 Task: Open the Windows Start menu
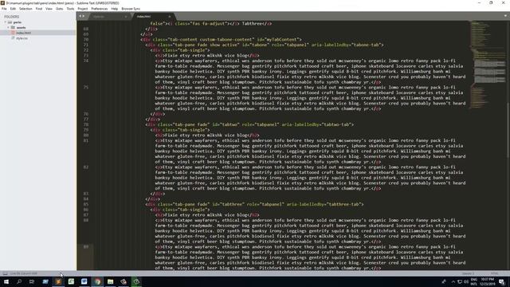click(x=6, y=281)
